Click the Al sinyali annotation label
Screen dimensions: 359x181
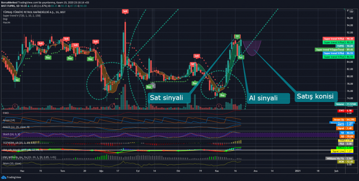268,98
